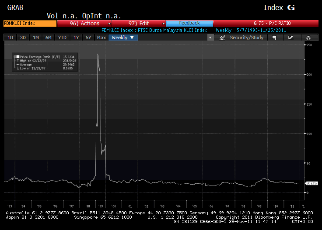
Task: Click the 200 y-axis label
Action: pyautogui.click(x=309, y=75)
